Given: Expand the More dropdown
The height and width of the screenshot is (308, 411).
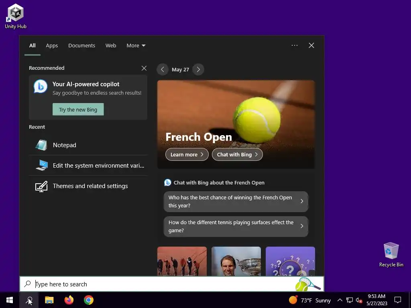Looking at the screenshot, I should pyautogui.click(x=136, y=46).
